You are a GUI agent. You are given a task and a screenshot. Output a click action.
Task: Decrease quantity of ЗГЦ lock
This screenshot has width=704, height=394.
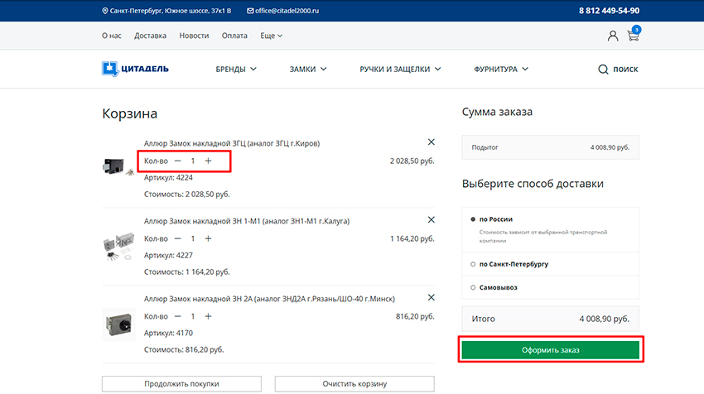coord(178,161)
